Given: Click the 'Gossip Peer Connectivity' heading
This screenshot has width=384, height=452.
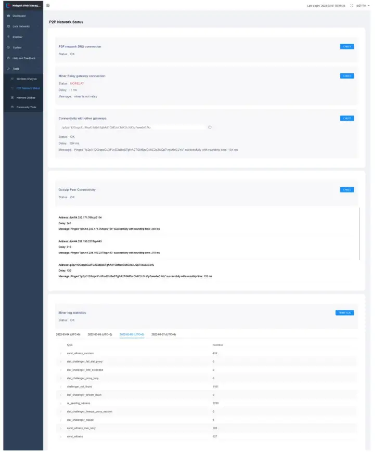Looking at the screenshot, I should [77, 190].
